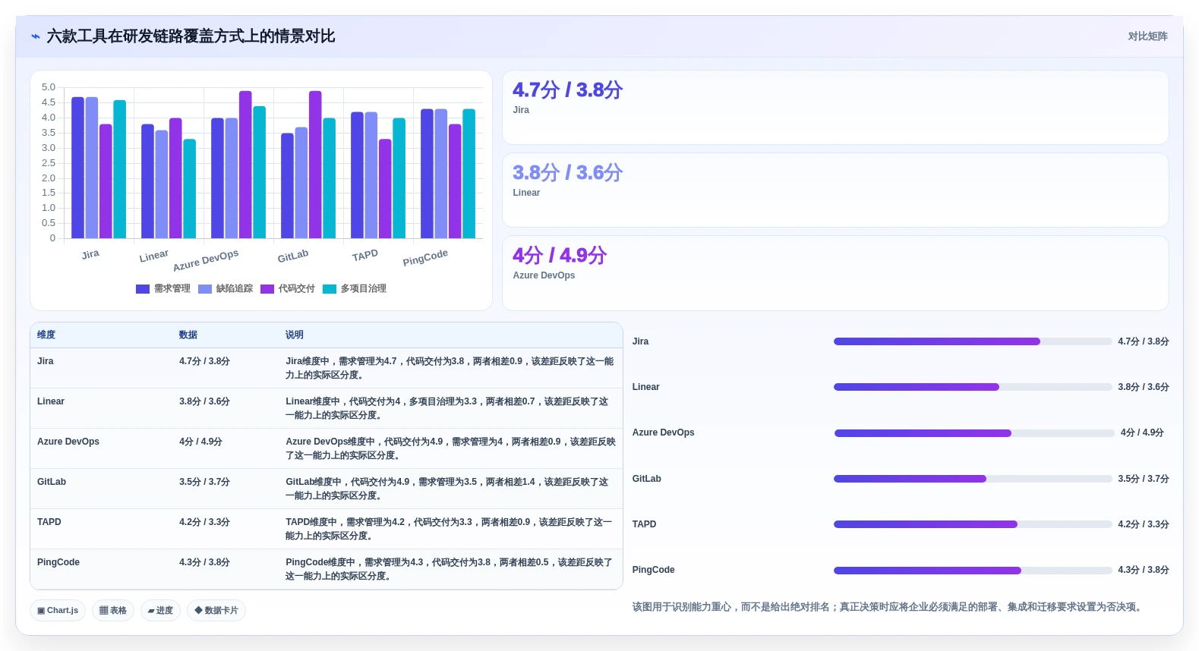Click the 维度 column header
The height and width of the screenshot is (651, 1199).
pyautogui.click(x=46, y=335)
